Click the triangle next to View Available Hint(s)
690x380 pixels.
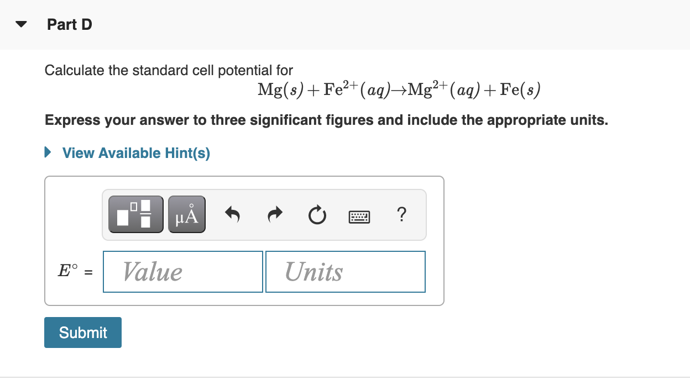tap(46, 152)
